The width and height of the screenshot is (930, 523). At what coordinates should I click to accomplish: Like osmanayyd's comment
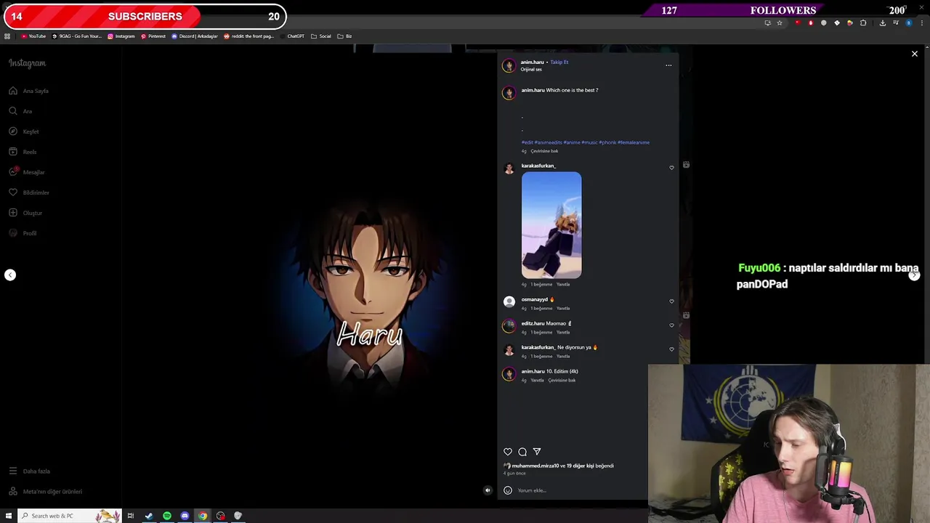671,301
